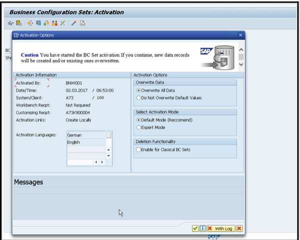The image size is (300, 240).
Task: Select Default Mode (Reccomend) radio button
Action: coord(138,120)
